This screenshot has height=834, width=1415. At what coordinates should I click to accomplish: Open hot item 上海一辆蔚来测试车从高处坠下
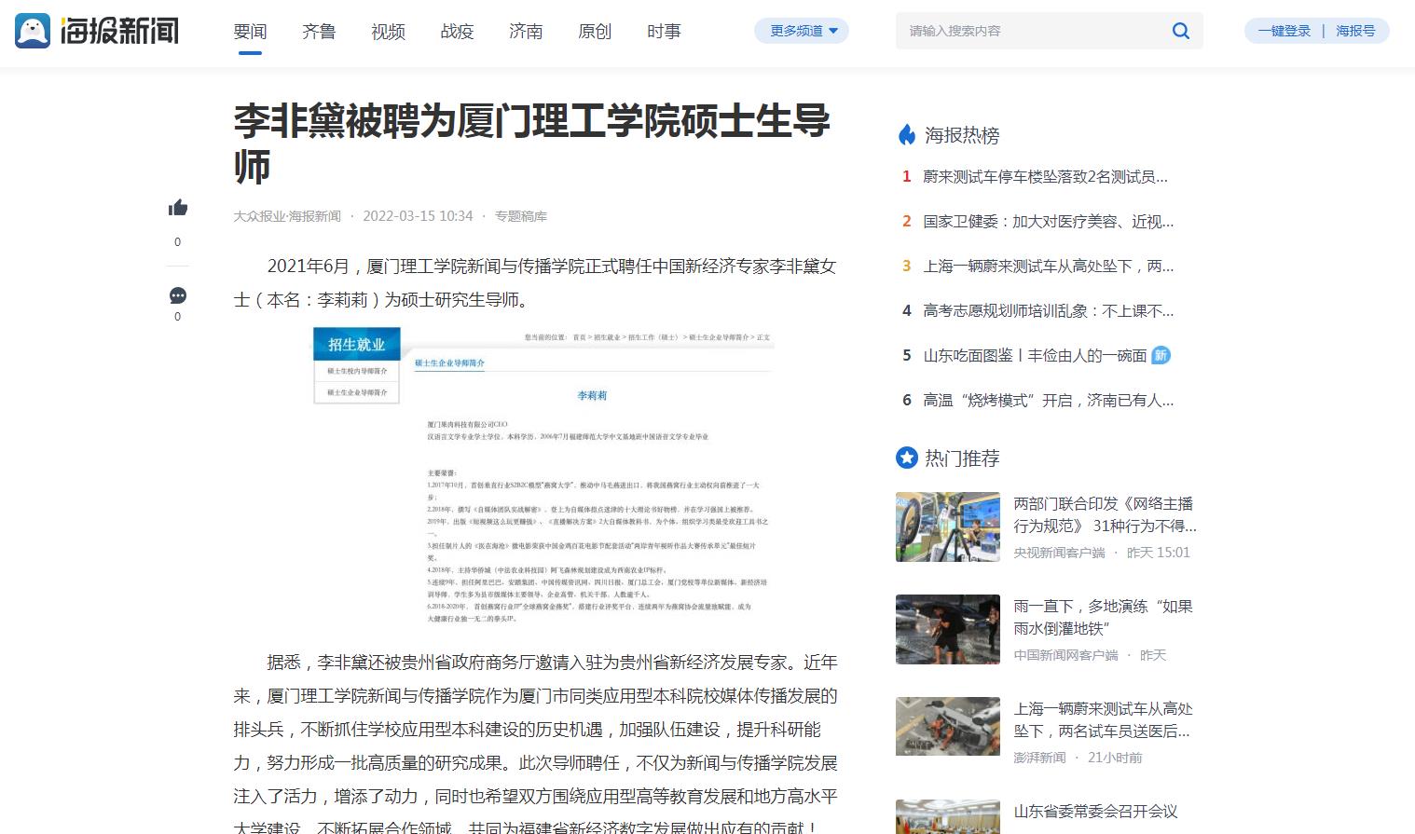(x=1049, y=266)
